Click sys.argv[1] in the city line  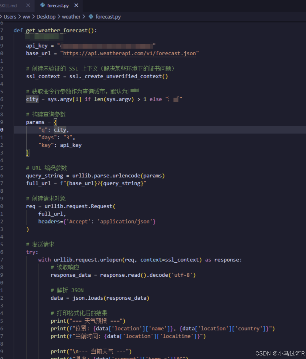click(x=64, y=99)
